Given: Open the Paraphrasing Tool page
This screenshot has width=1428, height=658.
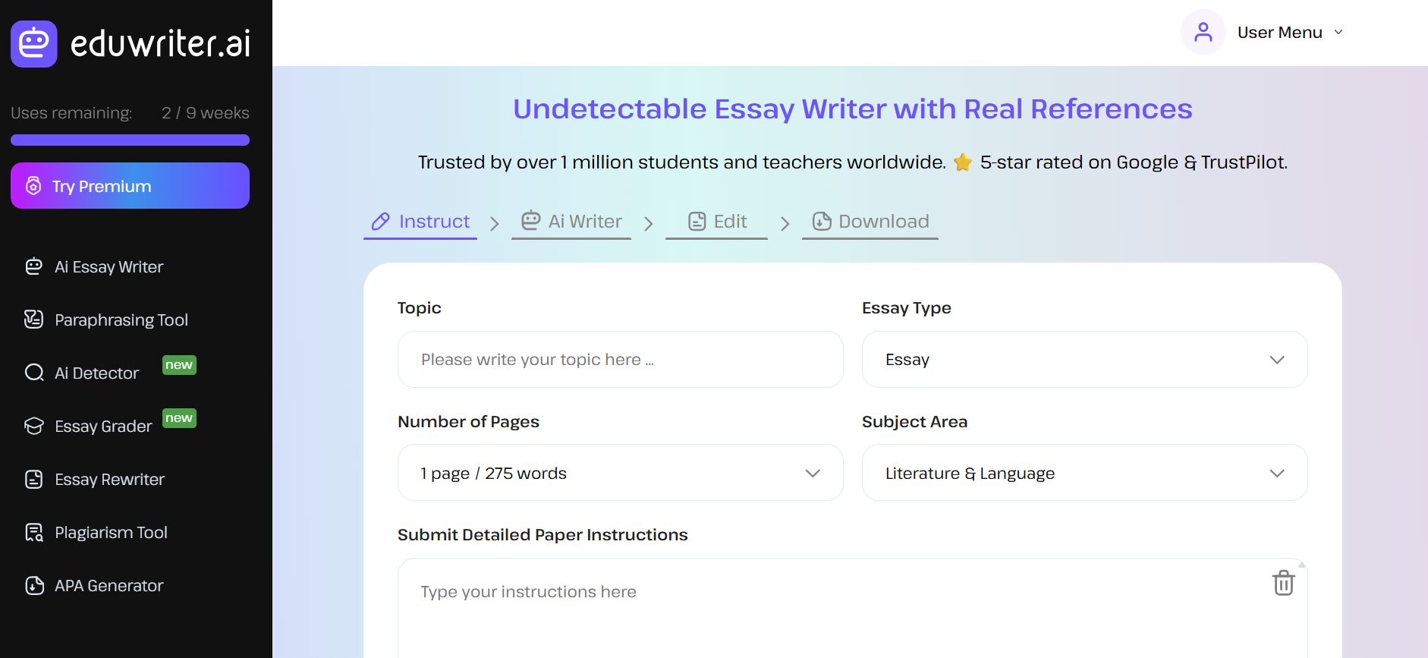Looking at the screenshot, I should (121, 320).
